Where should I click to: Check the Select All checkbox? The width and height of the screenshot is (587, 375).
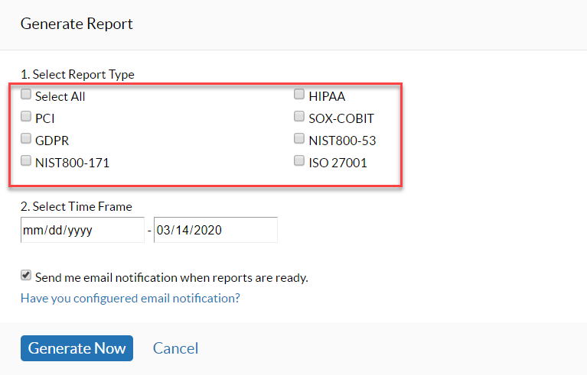pos(26,95)
